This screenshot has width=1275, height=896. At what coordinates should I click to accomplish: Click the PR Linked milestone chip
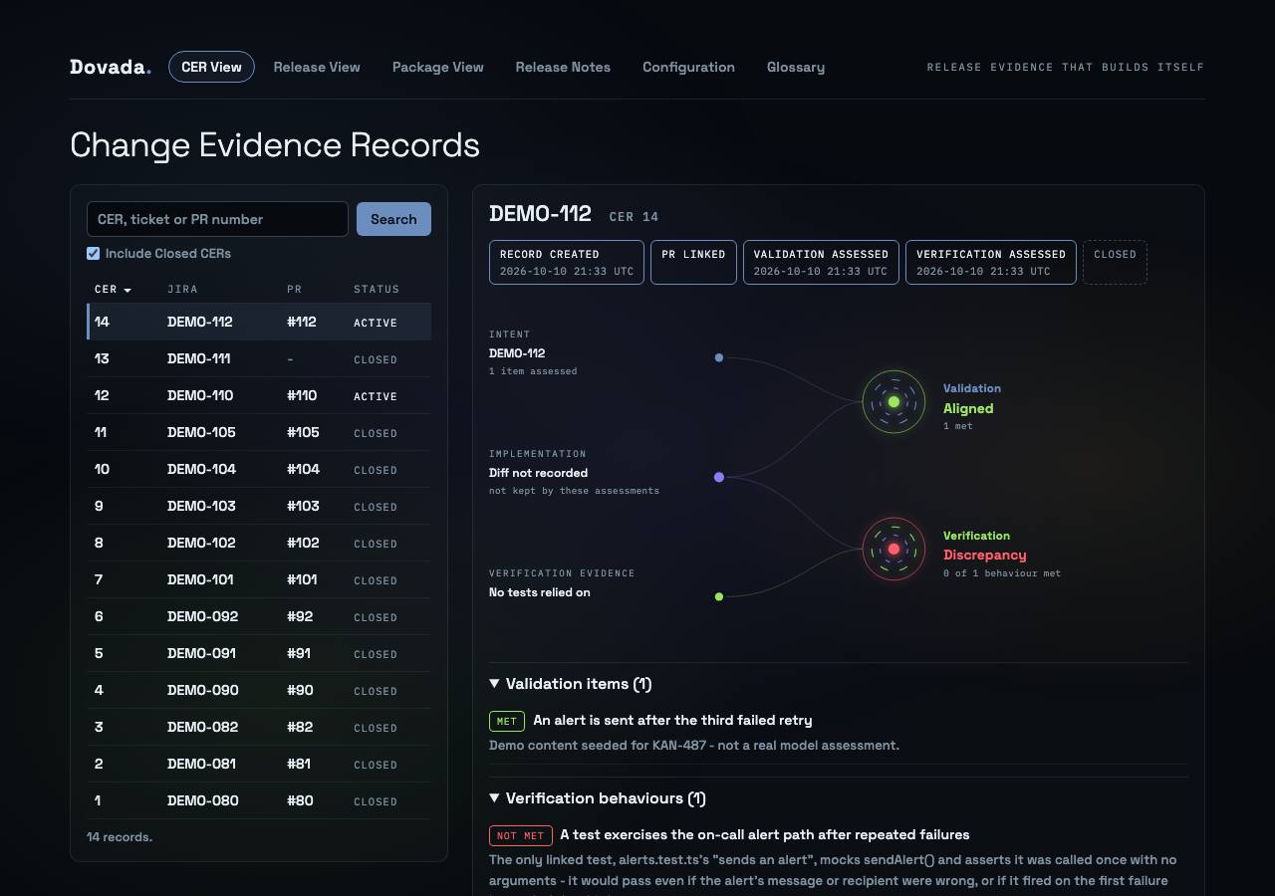pos(694,262)
